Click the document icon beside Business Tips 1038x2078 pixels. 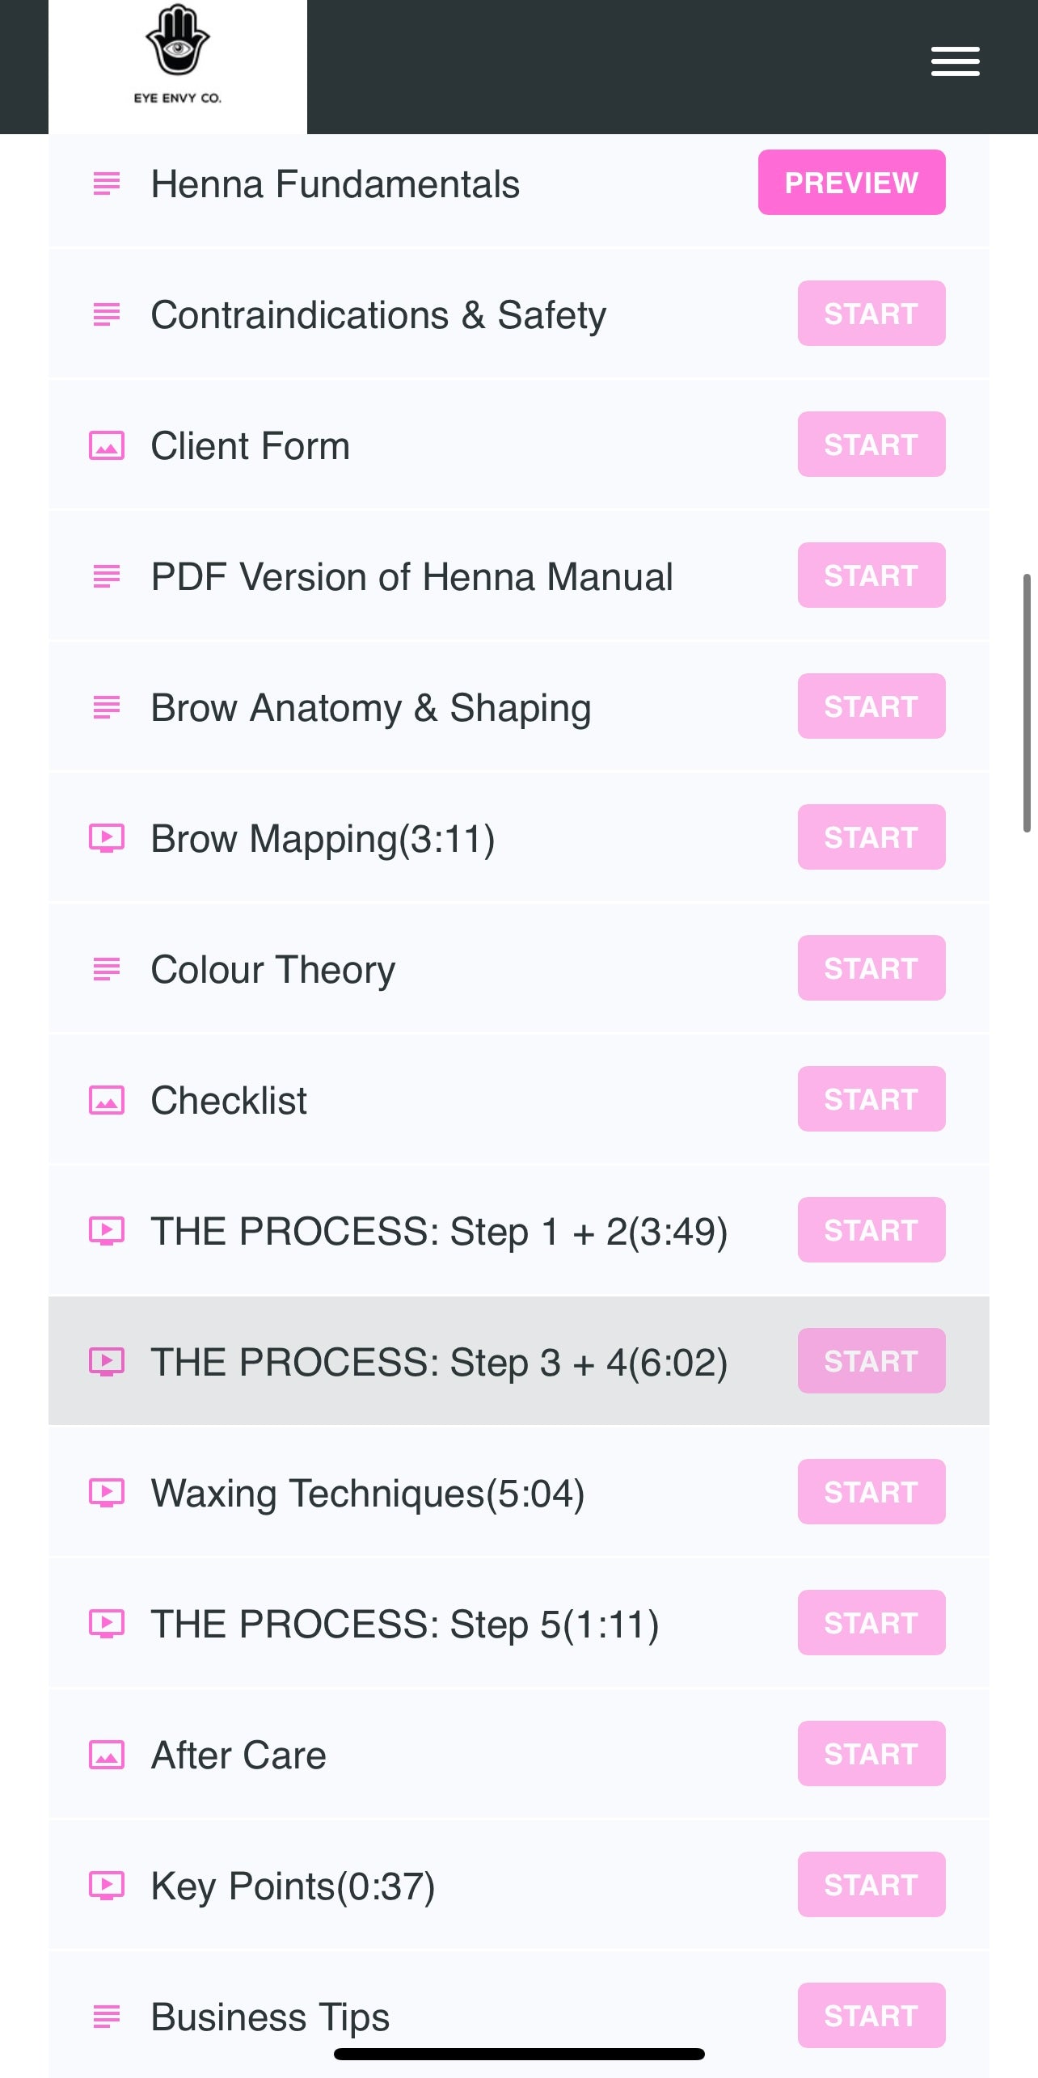tap(106, 2016)
